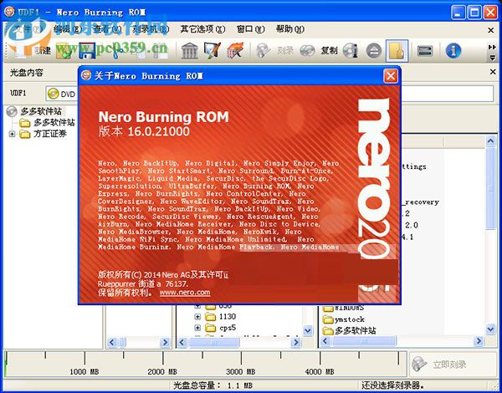Click the 还没选择刻录器 status bar text
The width and height of the screenshot is (502, 393).
click(x=393, y=385)
